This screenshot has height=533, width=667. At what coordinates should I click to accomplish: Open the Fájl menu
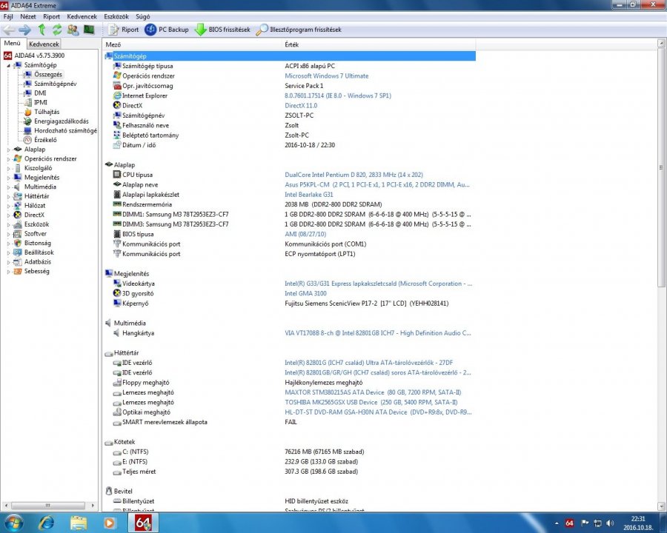(x=8, y=16)
